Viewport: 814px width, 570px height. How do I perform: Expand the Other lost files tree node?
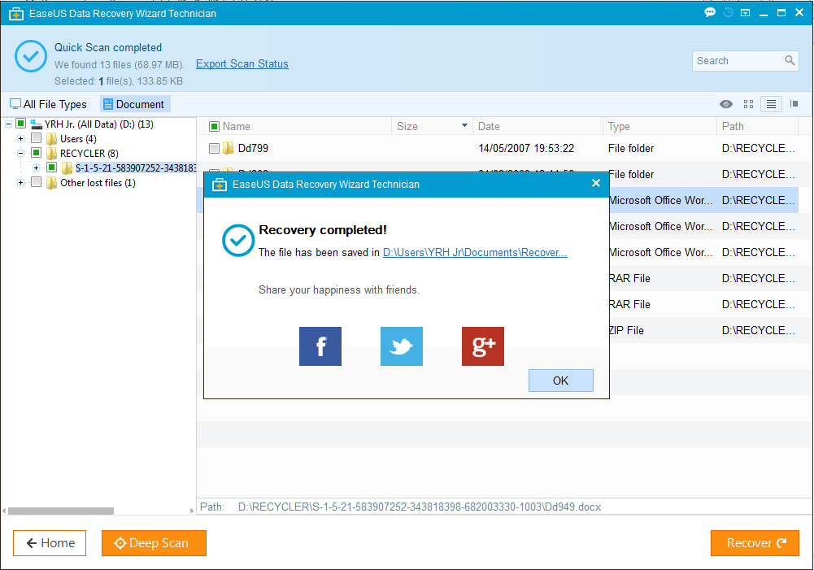point(21,183)
